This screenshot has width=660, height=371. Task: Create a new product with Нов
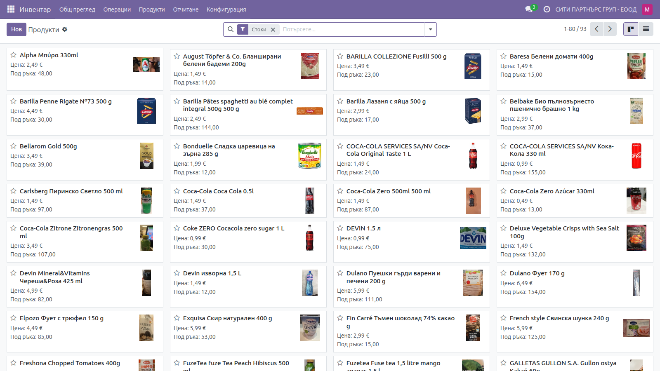click(16, 29)
